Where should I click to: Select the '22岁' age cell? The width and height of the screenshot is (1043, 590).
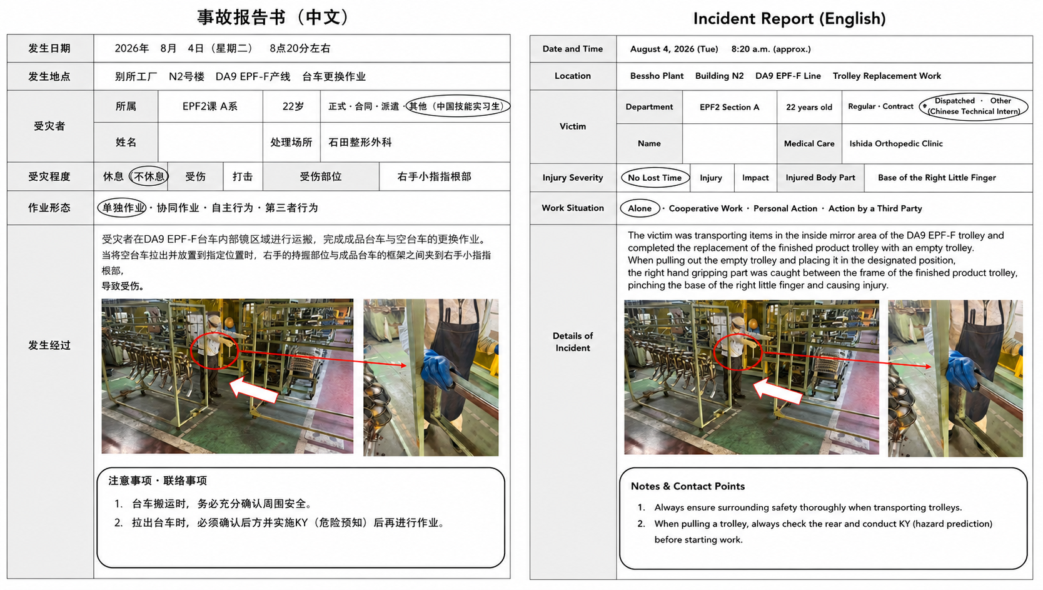pos(292,106)
